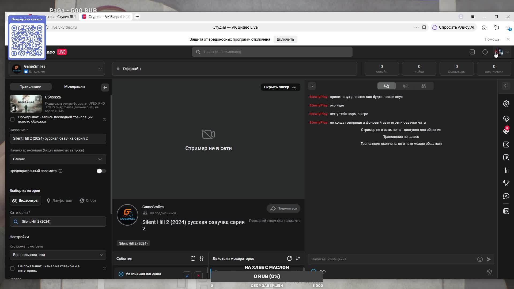Approve the reward activation
This screenshot has width=514, height=289.
pos(187,275)
